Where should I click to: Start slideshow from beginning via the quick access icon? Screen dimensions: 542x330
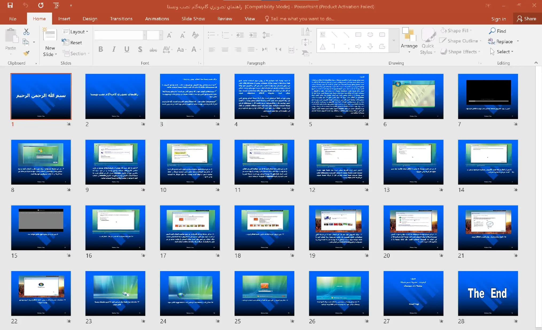coord(56,5)
